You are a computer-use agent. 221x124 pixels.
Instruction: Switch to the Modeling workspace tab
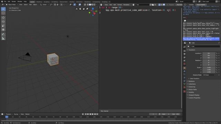39,2
